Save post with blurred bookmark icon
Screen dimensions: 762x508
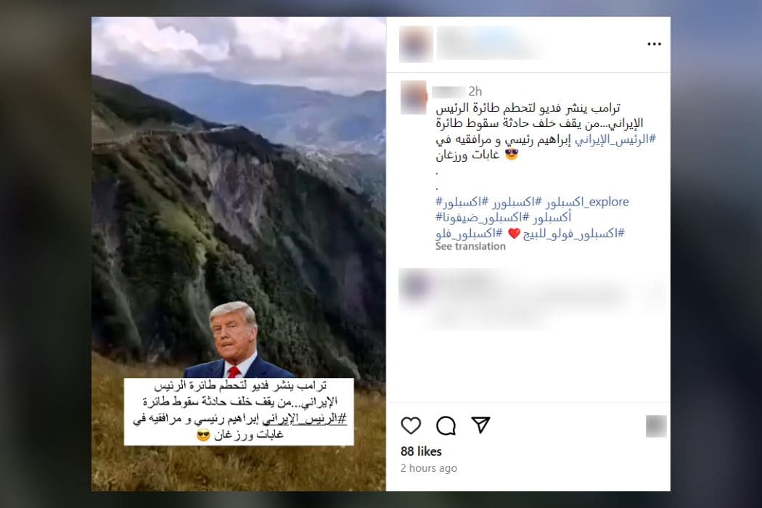pos(655,426)
